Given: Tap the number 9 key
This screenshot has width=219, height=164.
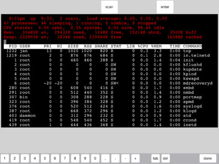Looking at the screenshot, I should [x=85, y=159].
